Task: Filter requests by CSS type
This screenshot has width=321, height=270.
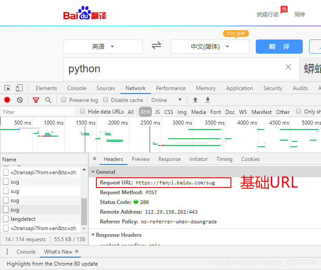Action: (168, 112)
